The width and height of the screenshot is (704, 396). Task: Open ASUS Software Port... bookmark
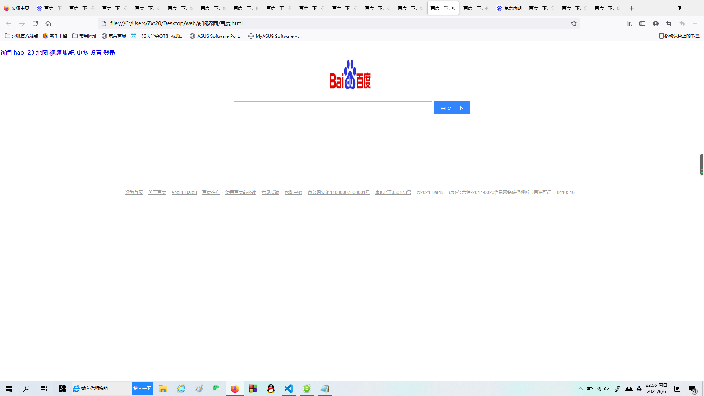(216, 36)
